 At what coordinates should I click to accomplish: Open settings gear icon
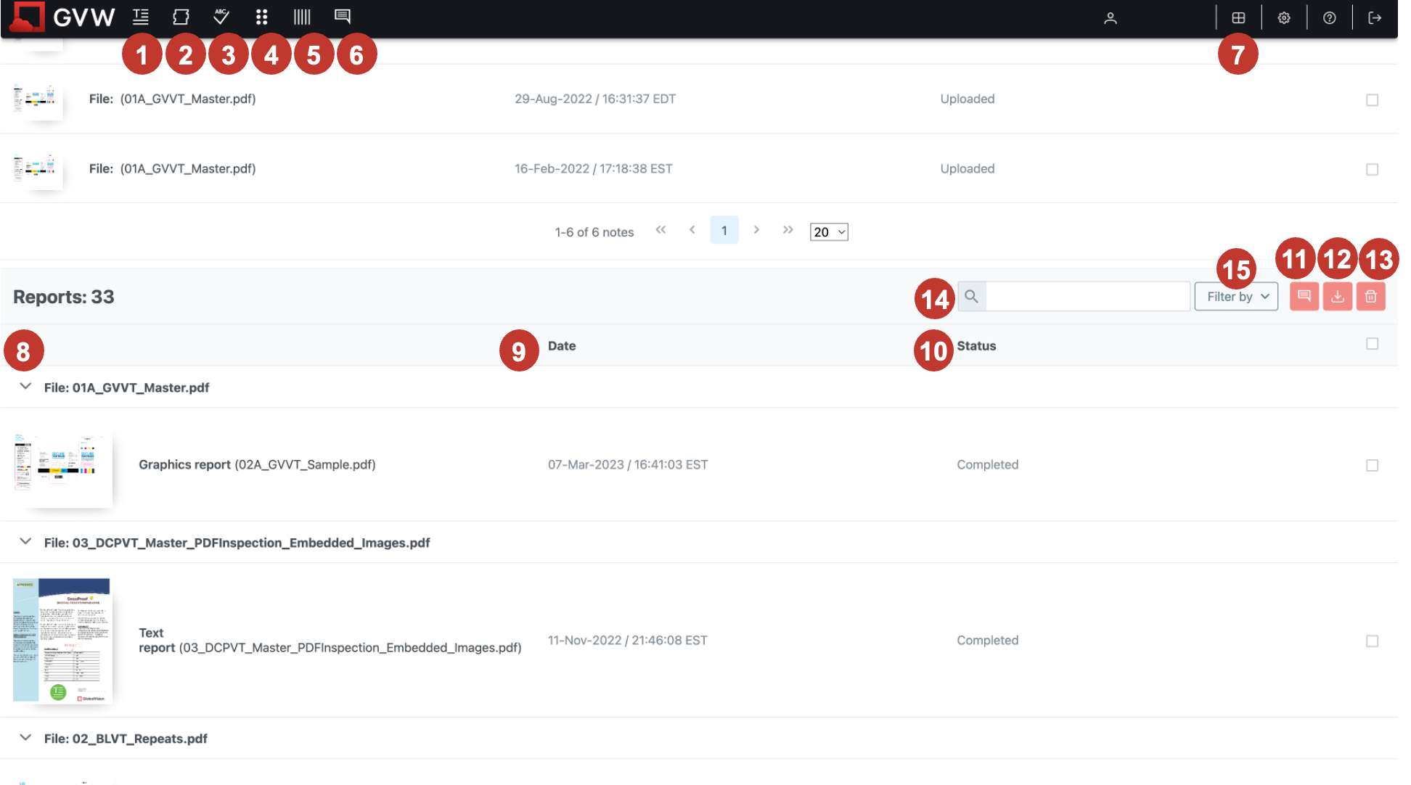pyautogui.click(x=1284, y=18)
